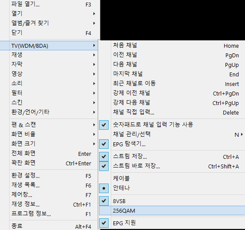245x230 pixels.
Task: Select the 안테나 radio option
Action: 172,188
